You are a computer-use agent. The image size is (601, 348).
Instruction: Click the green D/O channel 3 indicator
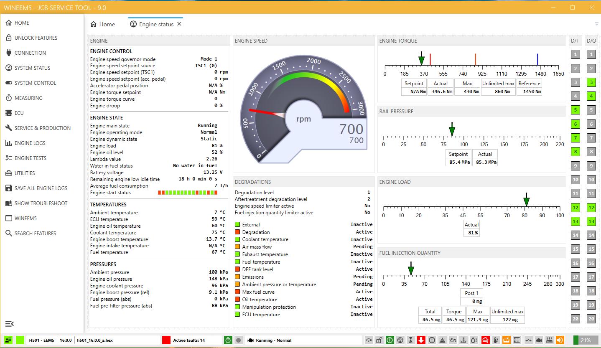tap(591, 82)
